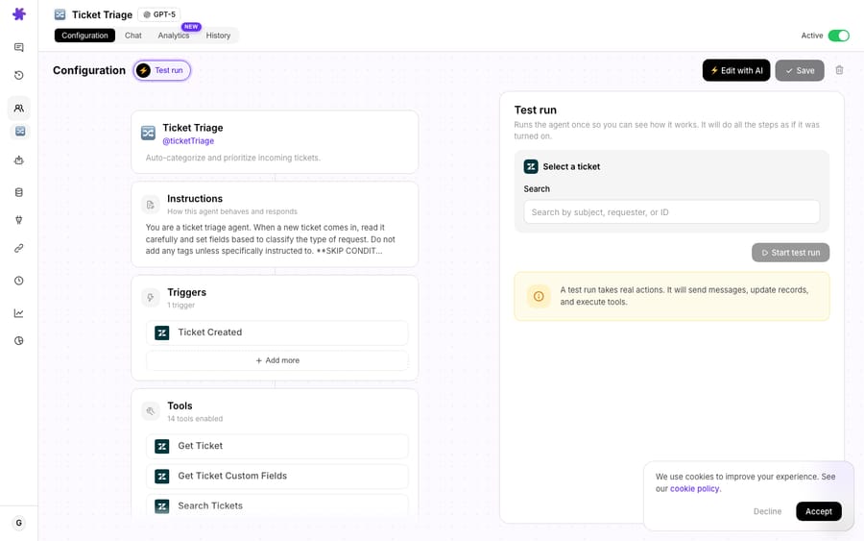Click '14 tools enabled' text

pos(195,419)
